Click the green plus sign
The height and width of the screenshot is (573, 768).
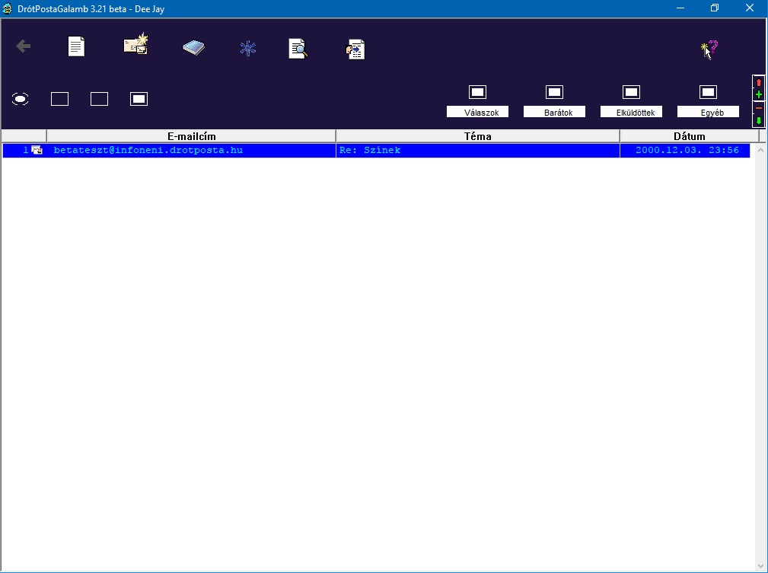click(759, 95)
